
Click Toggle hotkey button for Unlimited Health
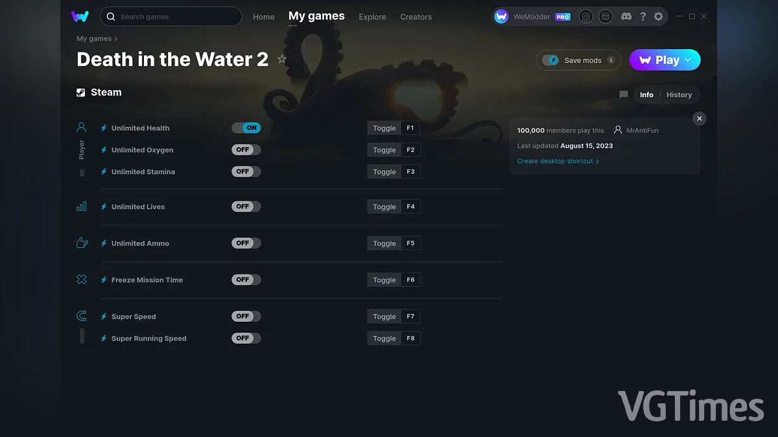pos(384,128)
